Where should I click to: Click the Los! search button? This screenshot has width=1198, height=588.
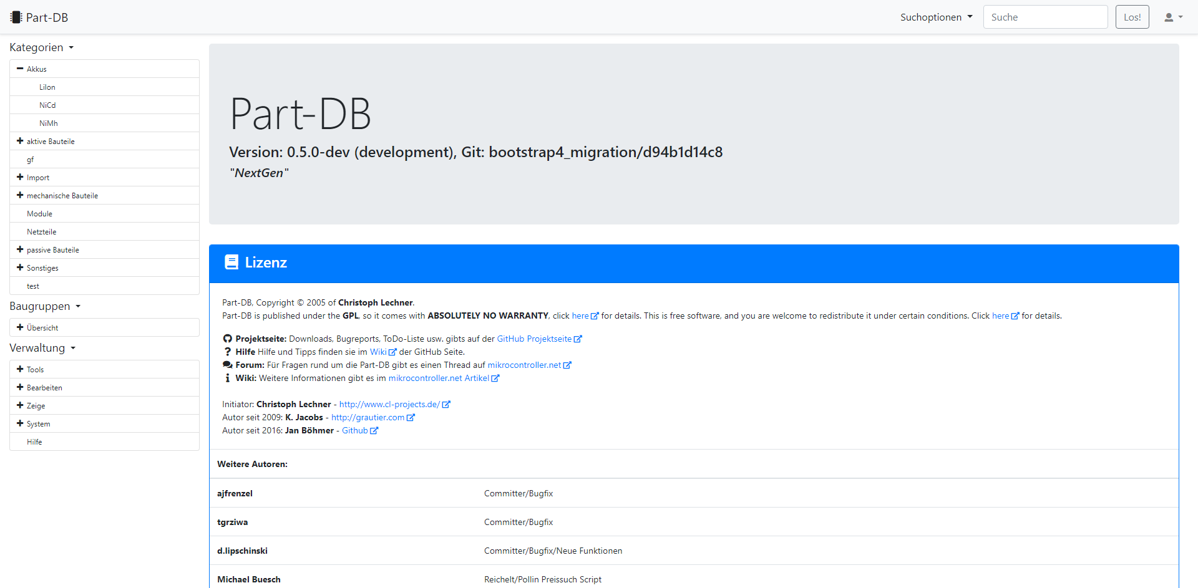pyautogui.click(x=1132, y=17)
